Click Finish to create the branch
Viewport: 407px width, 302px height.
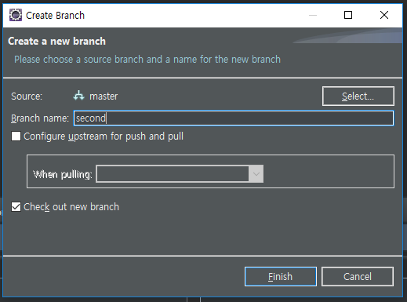point(281,277)
